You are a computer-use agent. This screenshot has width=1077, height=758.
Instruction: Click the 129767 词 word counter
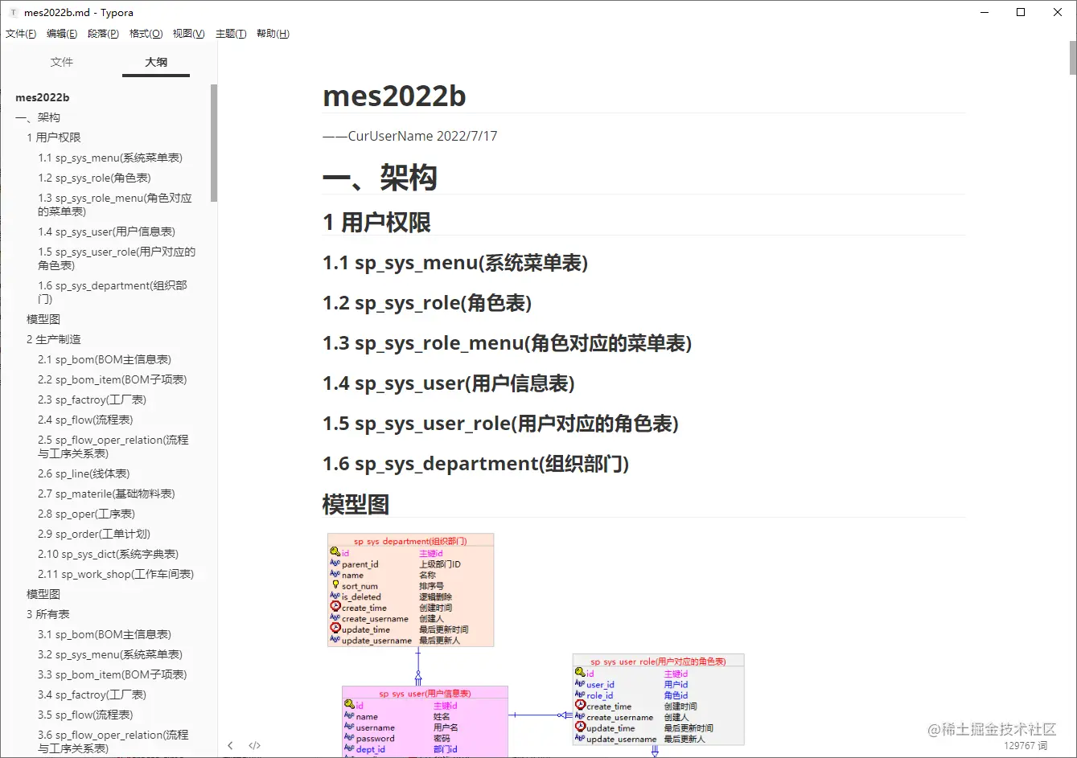point(1028,747)
